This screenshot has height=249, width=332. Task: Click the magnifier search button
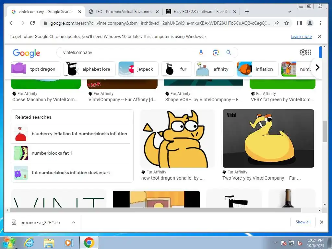coord(229,52)
